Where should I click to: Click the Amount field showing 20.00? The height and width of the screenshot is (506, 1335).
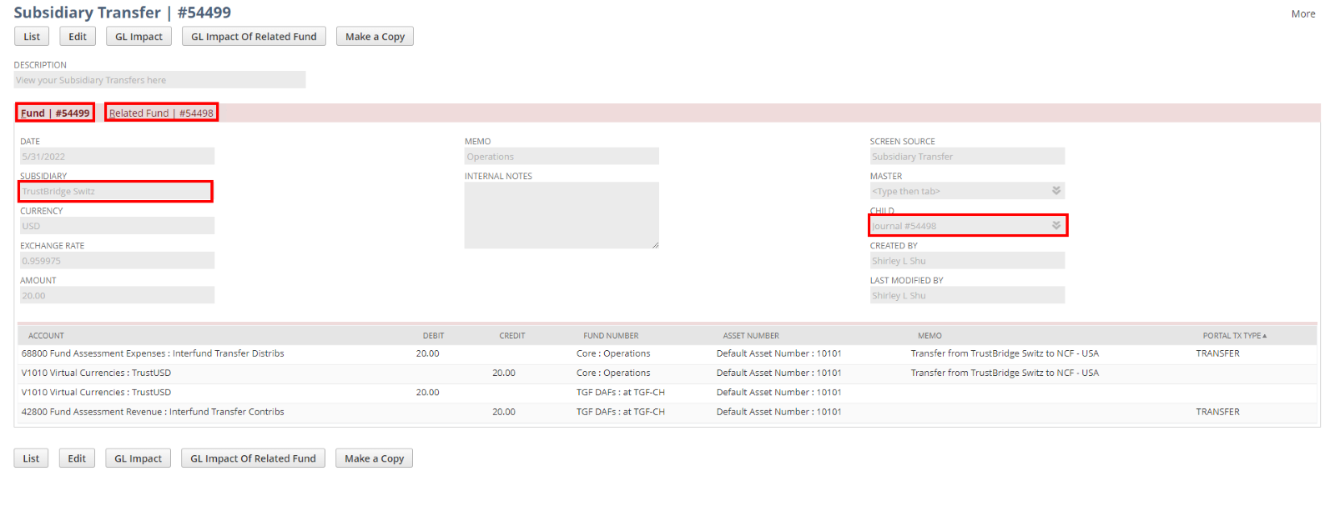click(117, 296)
